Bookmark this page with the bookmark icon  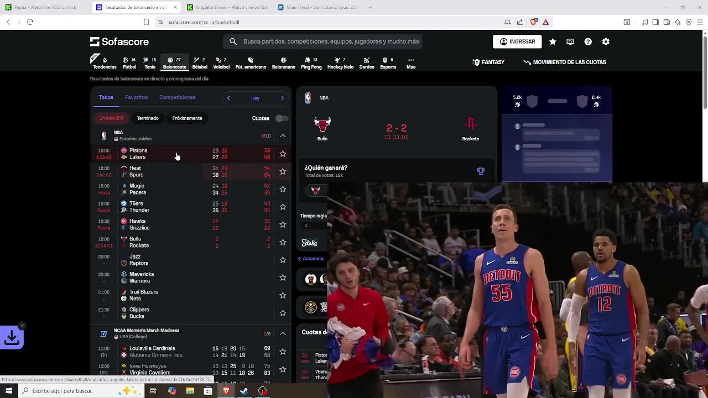[x=146, y=22]
